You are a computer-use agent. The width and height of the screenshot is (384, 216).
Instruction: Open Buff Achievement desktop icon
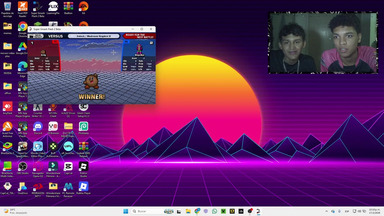(53, 150)
